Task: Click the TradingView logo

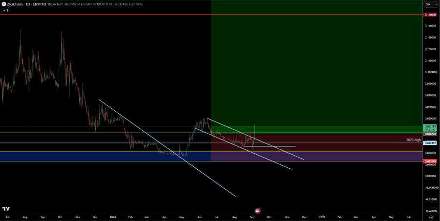Action: pos(6,209)
